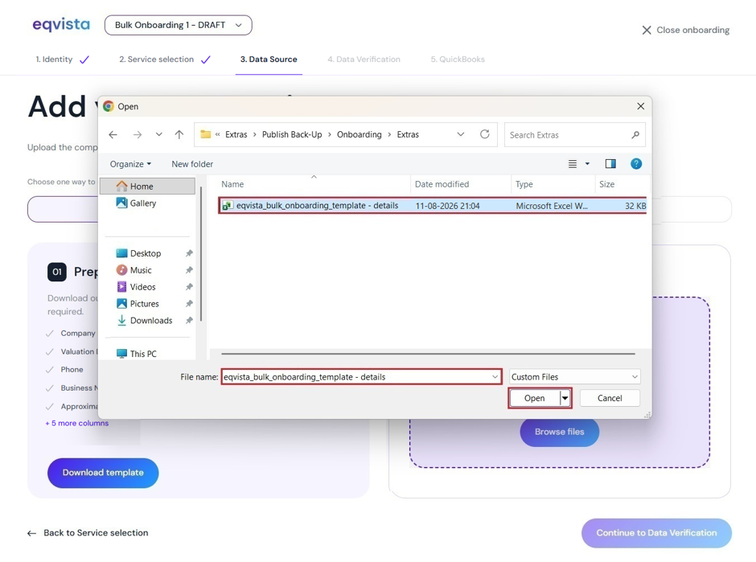This screenshot has height=562, width=756.
Task: Cancel the file Open dialog
Action: click(x=610, y=398)
